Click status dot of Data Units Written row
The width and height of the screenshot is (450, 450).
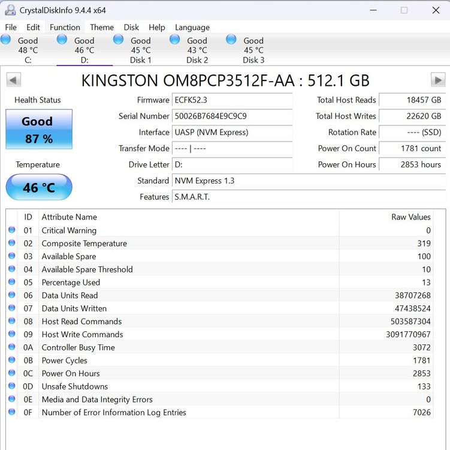point(12,308)
